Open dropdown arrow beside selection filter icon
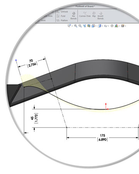The height and width of the screenshot is (174, 139). 72,26
